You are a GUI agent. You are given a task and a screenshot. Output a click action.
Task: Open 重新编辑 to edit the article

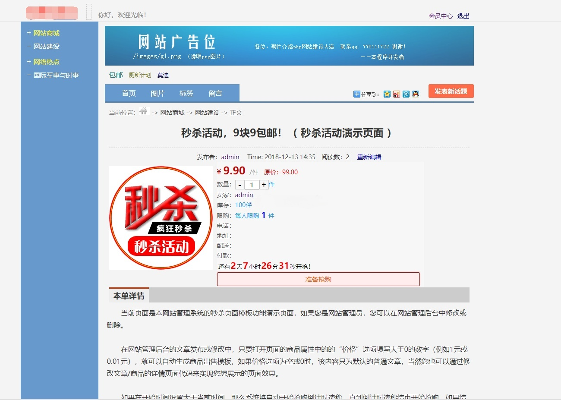pos(369,157)
